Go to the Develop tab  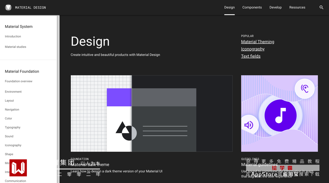276,7
